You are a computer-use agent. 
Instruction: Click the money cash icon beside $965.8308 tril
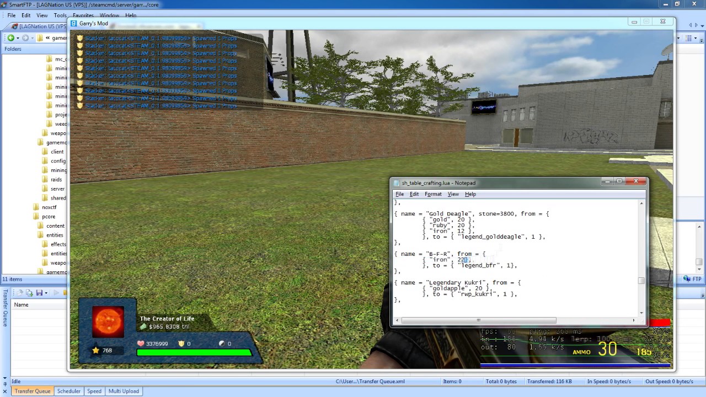click(143, 327)
